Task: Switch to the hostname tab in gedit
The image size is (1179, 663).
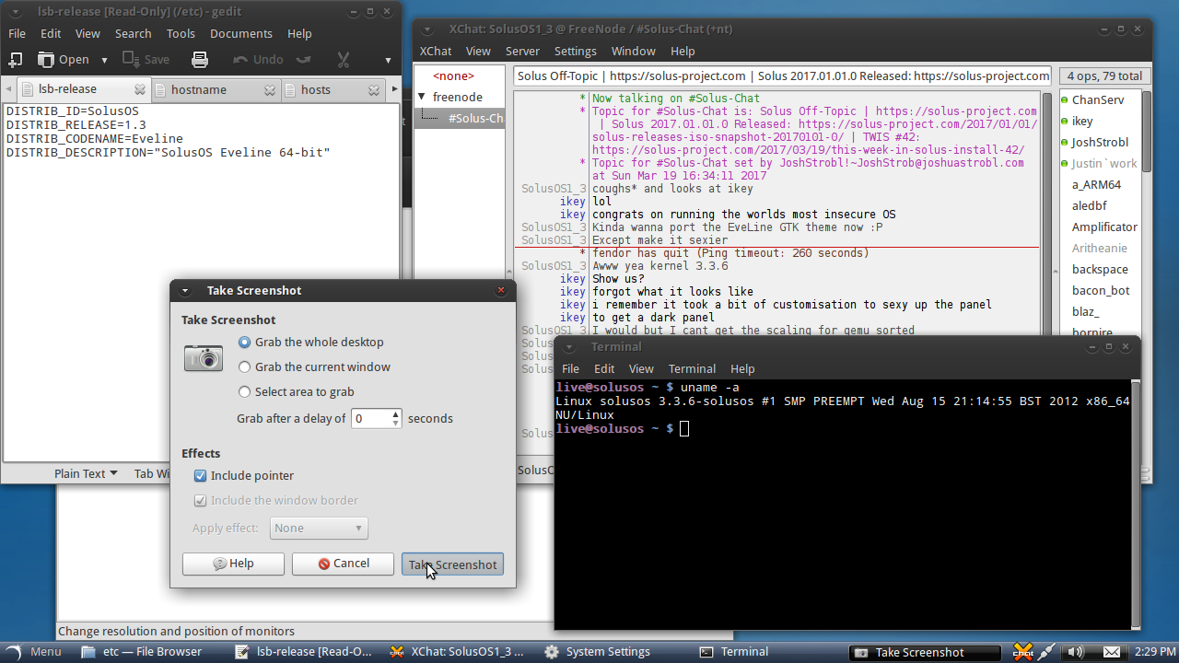Action: pyautogui.click(x=198, y=90)
